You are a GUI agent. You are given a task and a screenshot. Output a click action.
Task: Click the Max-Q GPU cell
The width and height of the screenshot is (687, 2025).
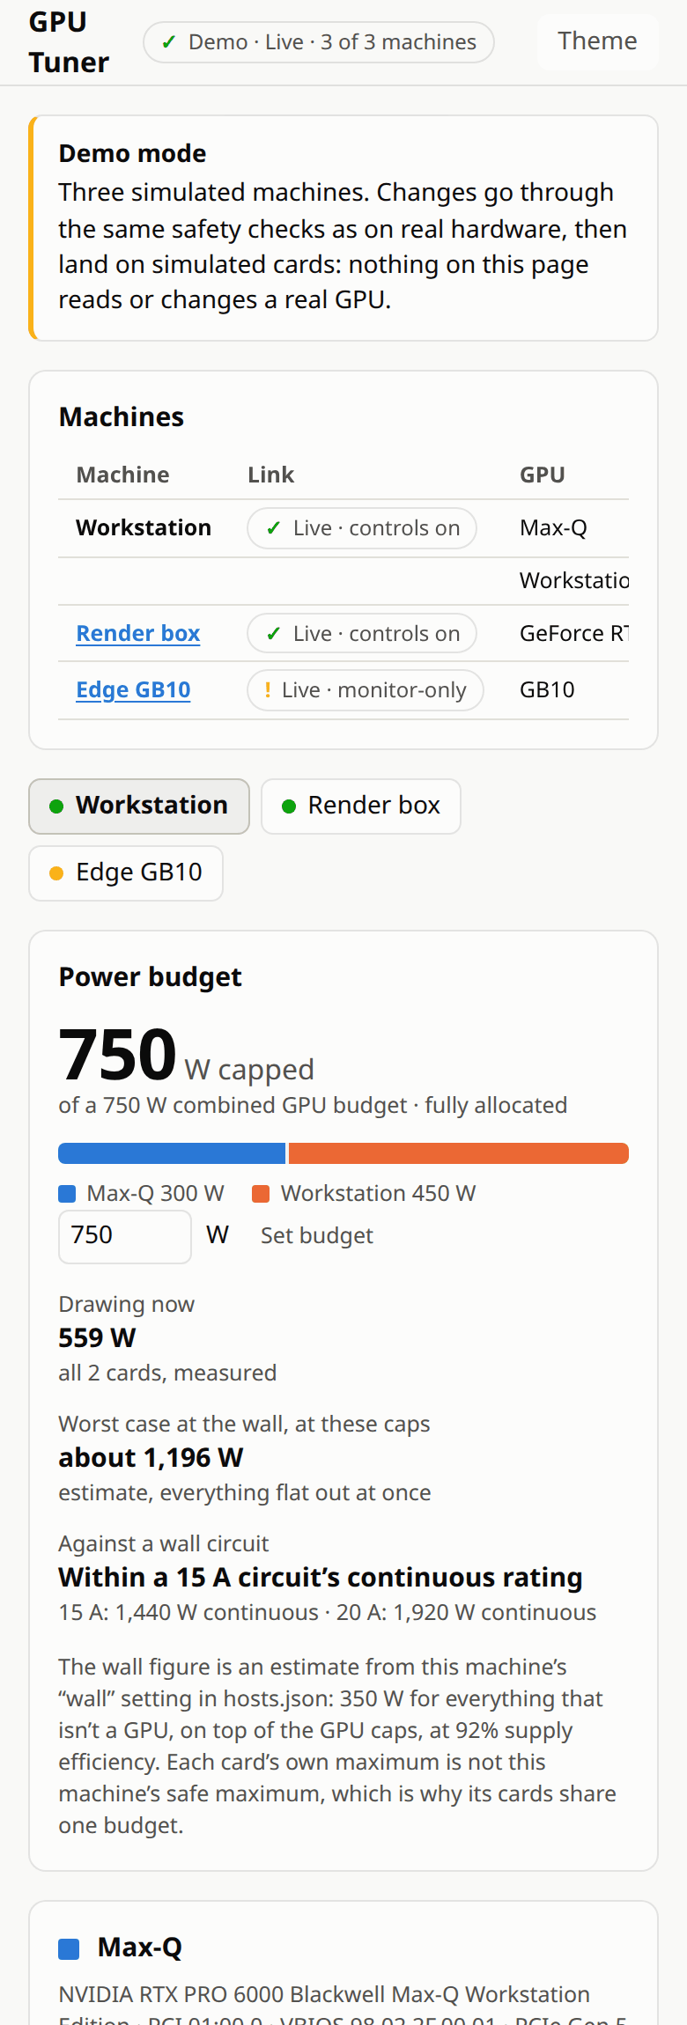coord(553,527)
